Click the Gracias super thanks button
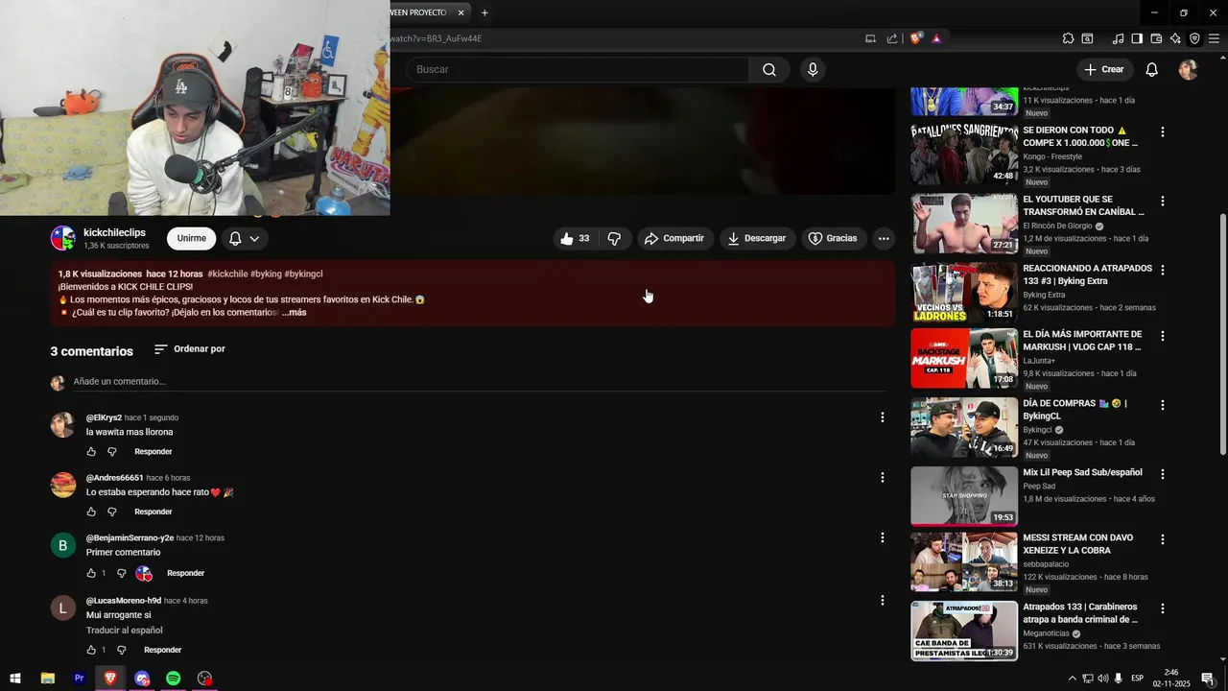 click(833, 238)
